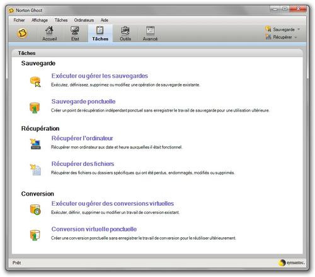Open Exécuter ou gérer les sauvegardes link
The image size is (315, 277).
point(100,76)
